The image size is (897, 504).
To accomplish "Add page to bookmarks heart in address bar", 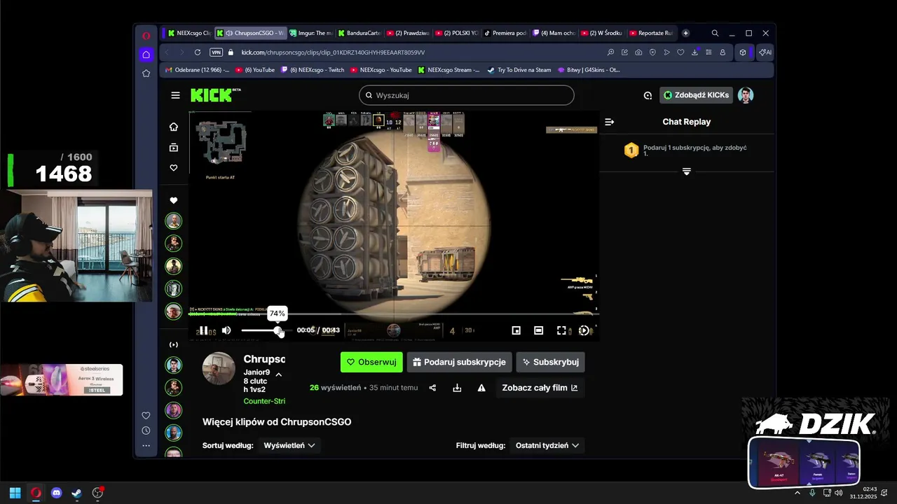I will tap(680, 52).
